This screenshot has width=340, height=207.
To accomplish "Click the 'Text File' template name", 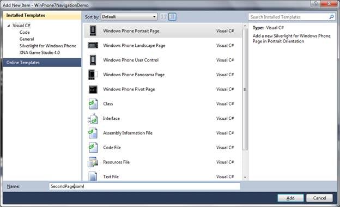I will (111, 176).
